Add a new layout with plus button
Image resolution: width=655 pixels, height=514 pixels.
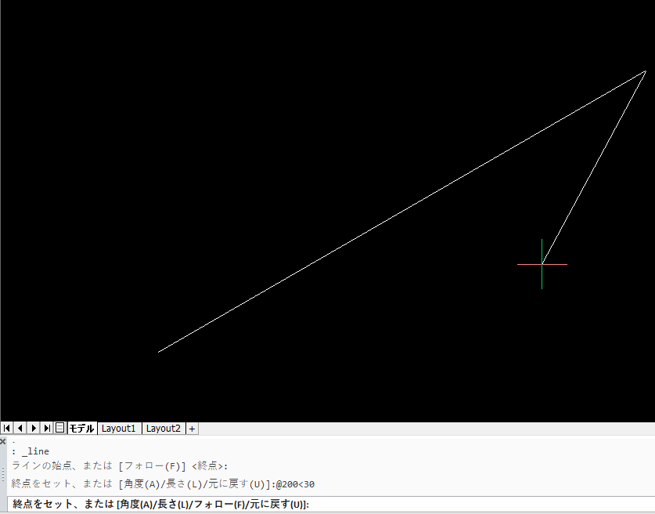[x=192, y=429]
